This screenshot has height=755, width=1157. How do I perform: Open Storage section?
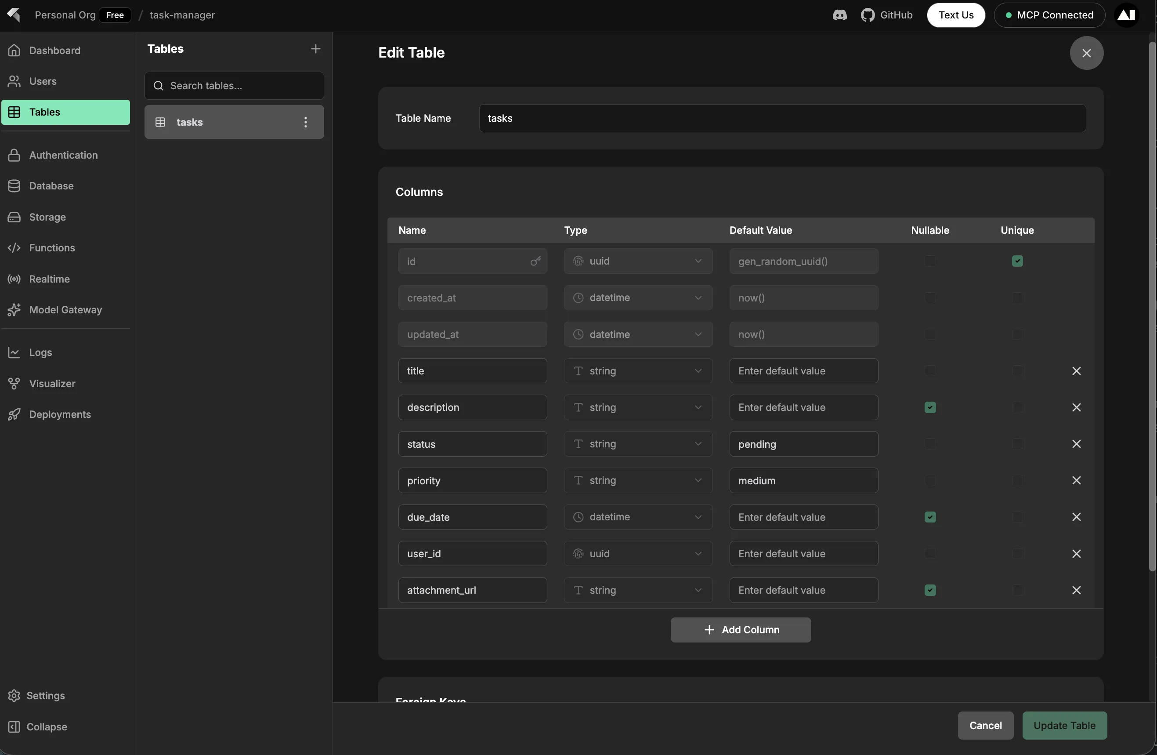pyautogui.click(x=65, y=217)
